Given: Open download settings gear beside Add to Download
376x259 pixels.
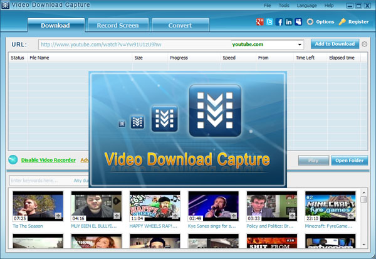Looking at the screenshot, I should click(364, 44).
